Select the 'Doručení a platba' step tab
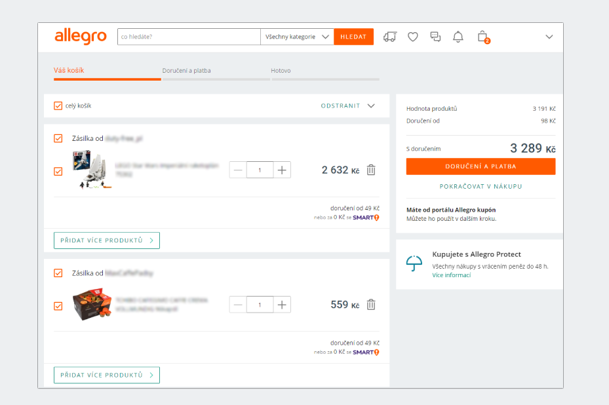The height and width of the screenshot is (405, 609). (186, 71)
